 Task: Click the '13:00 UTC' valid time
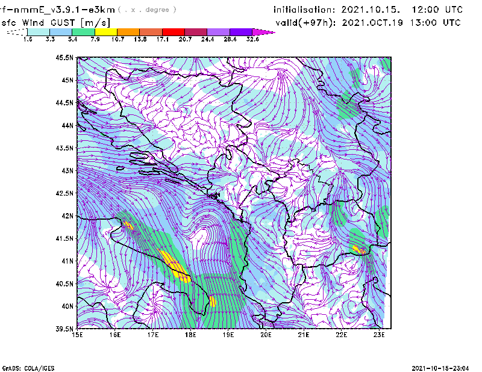435,23
